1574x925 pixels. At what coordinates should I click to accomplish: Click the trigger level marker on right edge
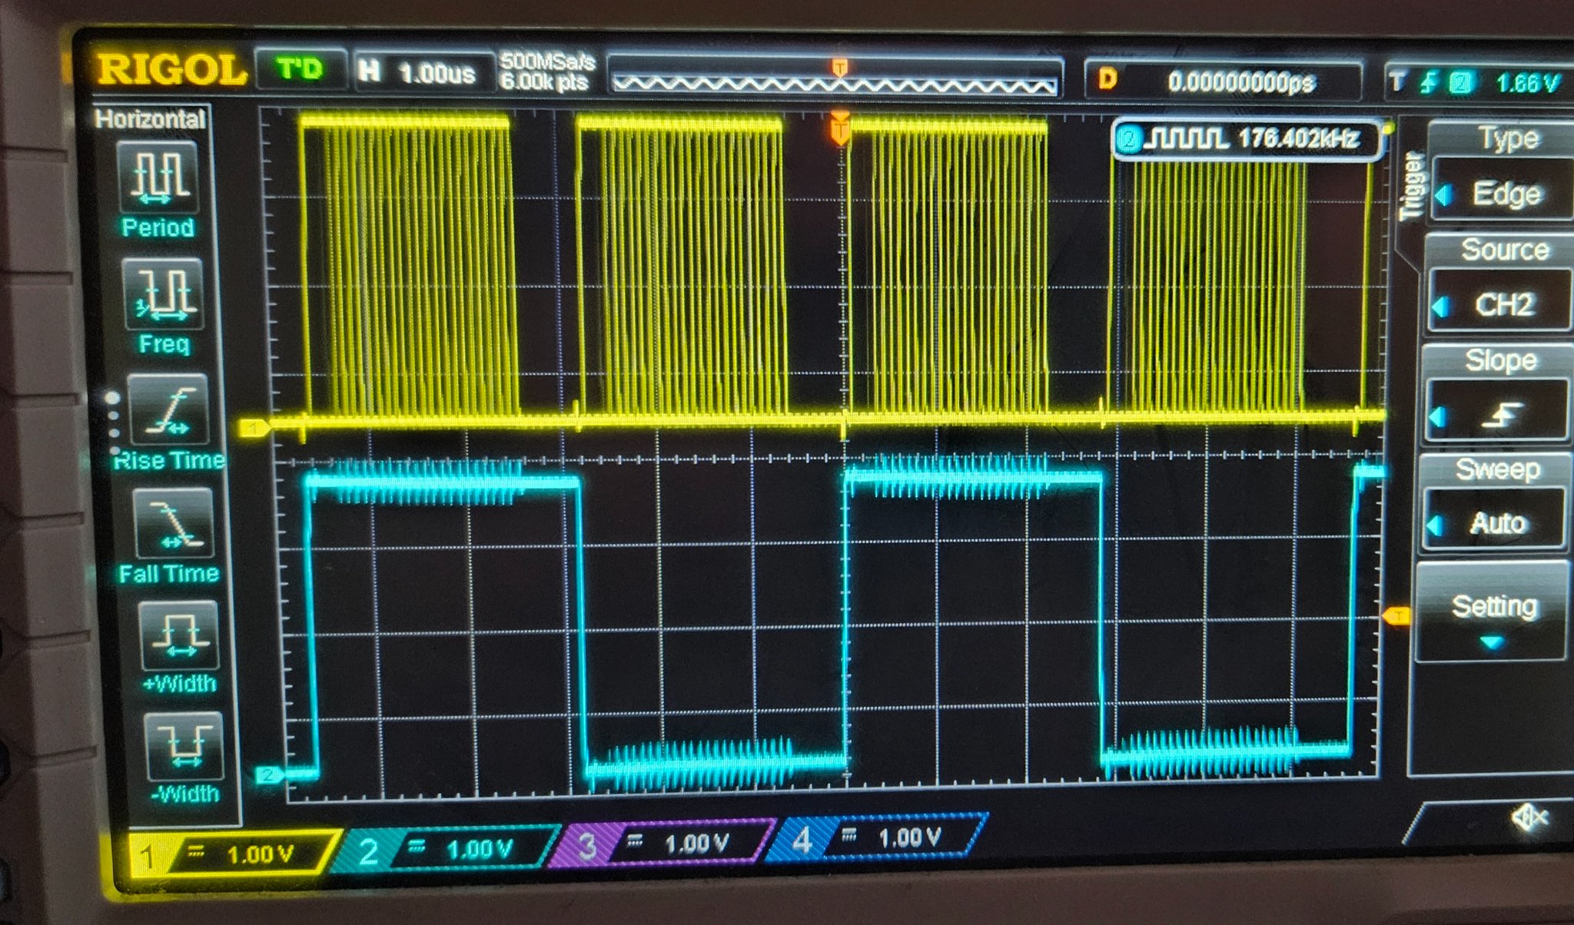tap(1396, 615)
